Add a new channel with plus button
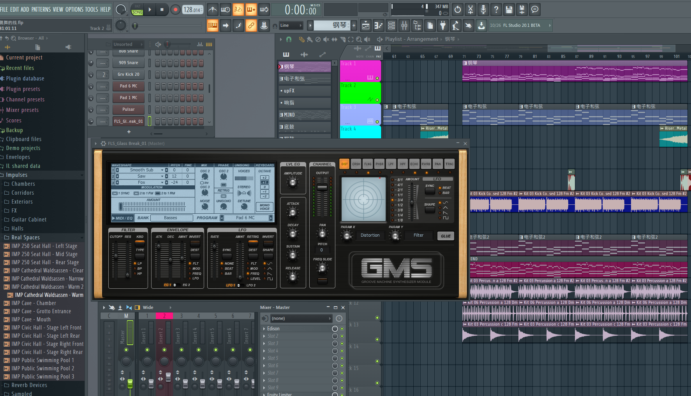 pyautogui.click(x=129, y=132)
